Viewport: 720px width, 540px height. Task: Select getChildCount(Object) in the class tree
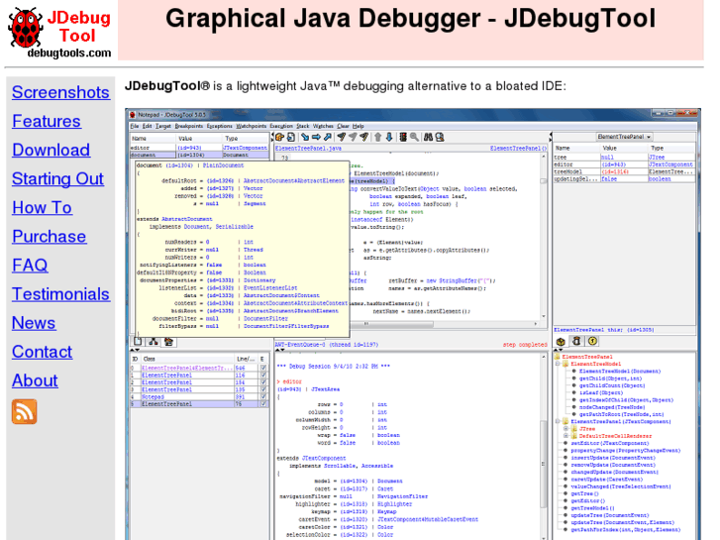click(610, 385)
